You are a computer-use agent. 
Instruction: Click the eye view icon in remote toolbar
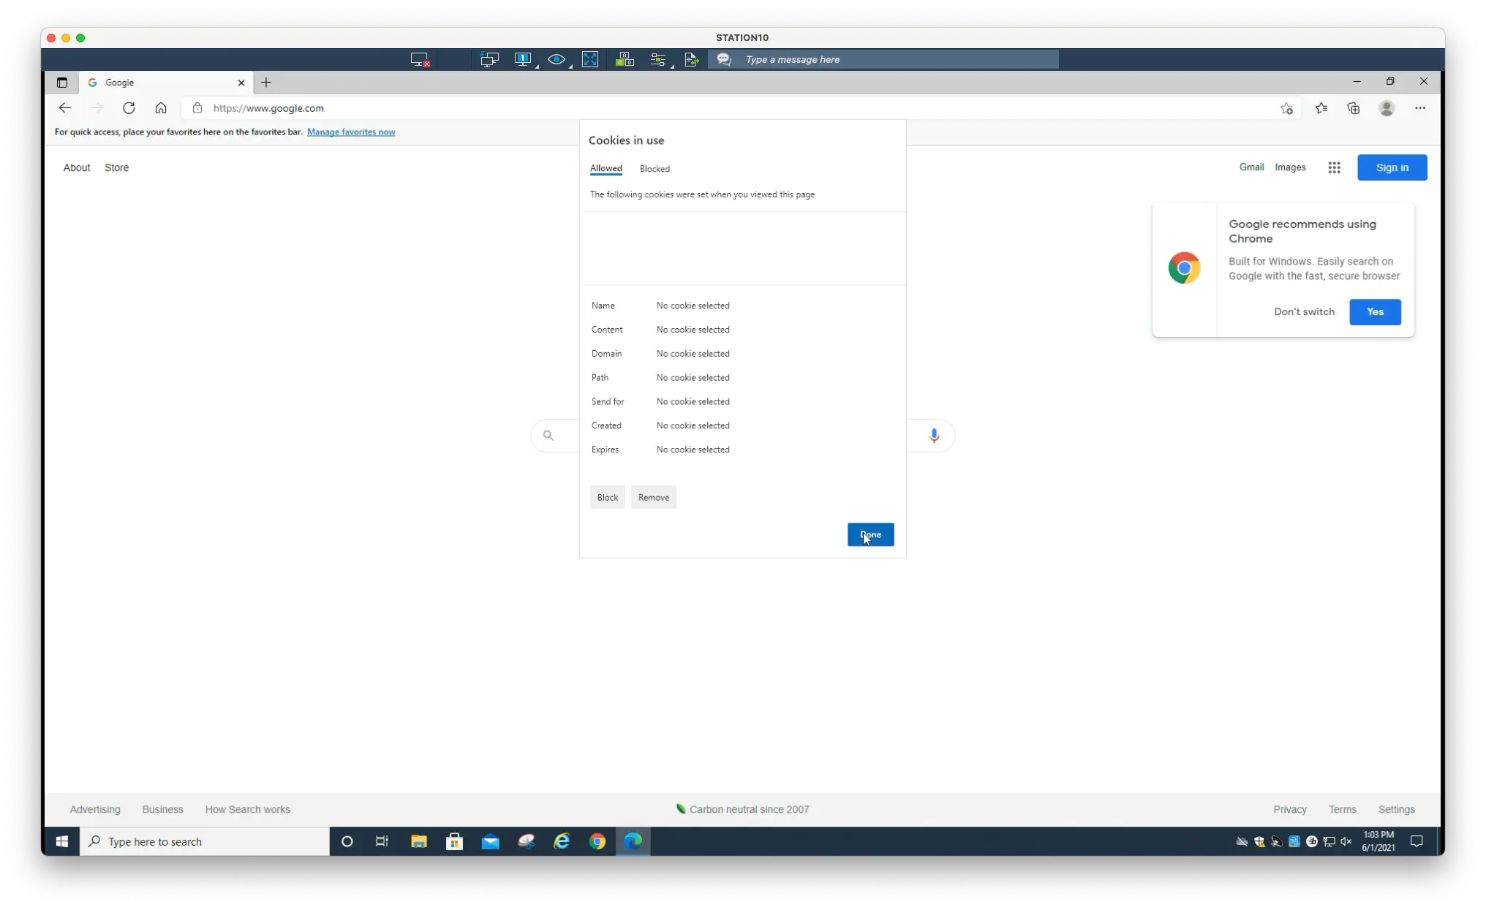coord(557,60)
